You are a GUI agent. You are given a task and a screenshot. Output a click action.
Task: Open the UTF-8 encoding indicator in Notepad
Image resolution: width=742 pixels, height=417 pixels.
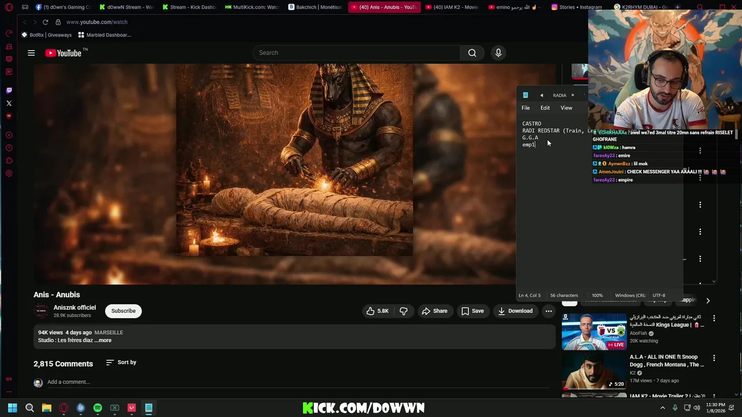click(x=659, y=295)
